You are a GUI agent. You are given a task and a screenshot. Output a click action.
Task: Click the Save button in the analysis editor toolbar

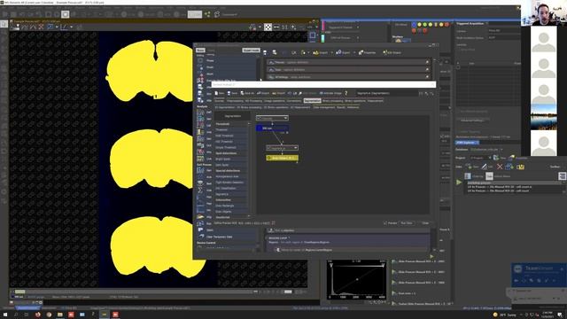click(232, 93)
